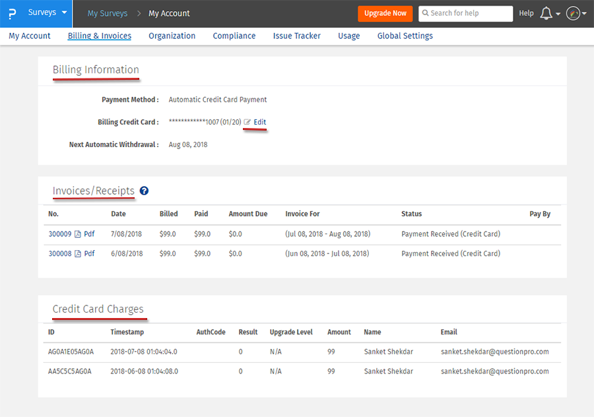Expand the dropdown arrow next to bell
This screenshot has width=594, height=417.
pyautogui.click(x=558, y=14)
